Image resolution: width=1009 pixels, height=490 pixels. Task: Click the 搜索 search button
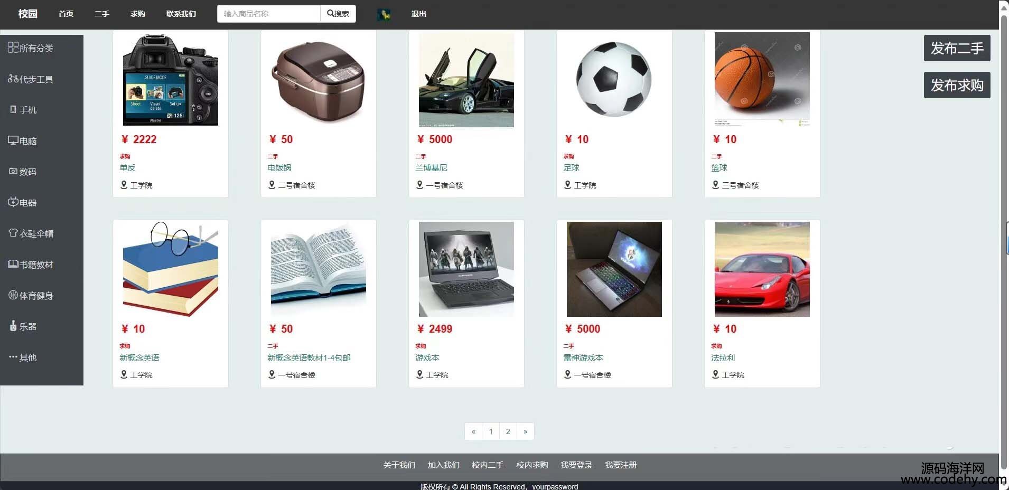click(x=338, y=14)
